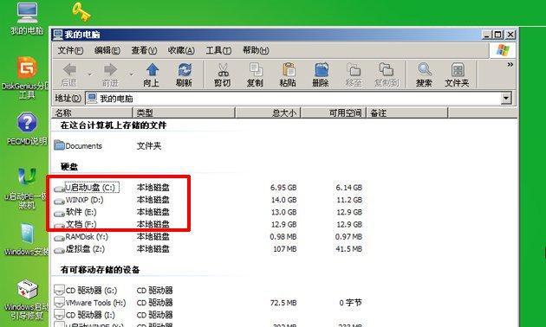Image resolution: width=546 pixels, height=327 pixels.
Task: Go up one level with 向上
Action: point(152,74)
